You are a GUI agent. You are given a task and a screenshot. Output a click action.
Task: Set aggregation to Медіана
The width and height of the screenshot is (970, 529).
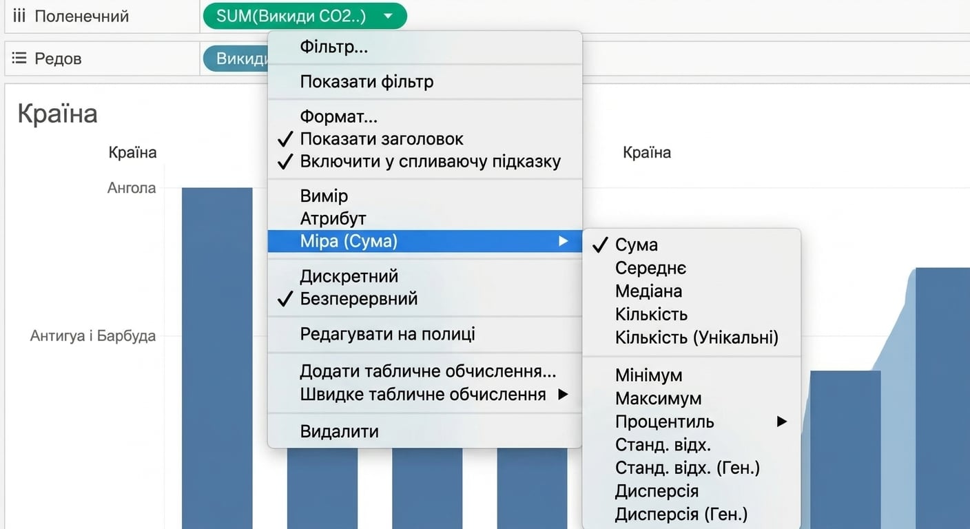692,291
